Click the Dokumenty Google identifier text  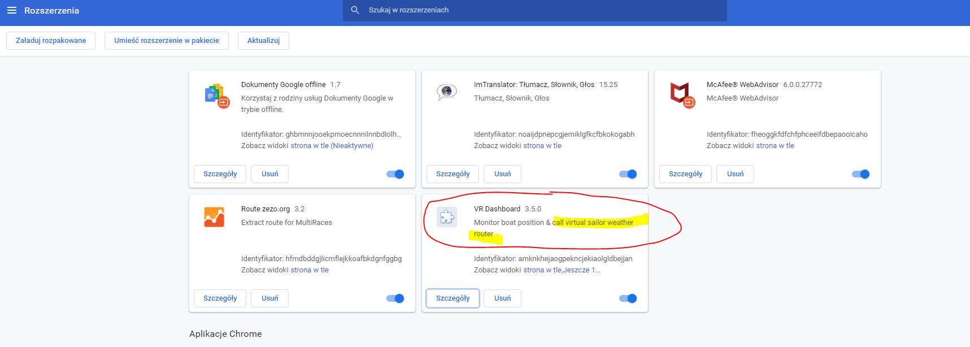(321, 135)
